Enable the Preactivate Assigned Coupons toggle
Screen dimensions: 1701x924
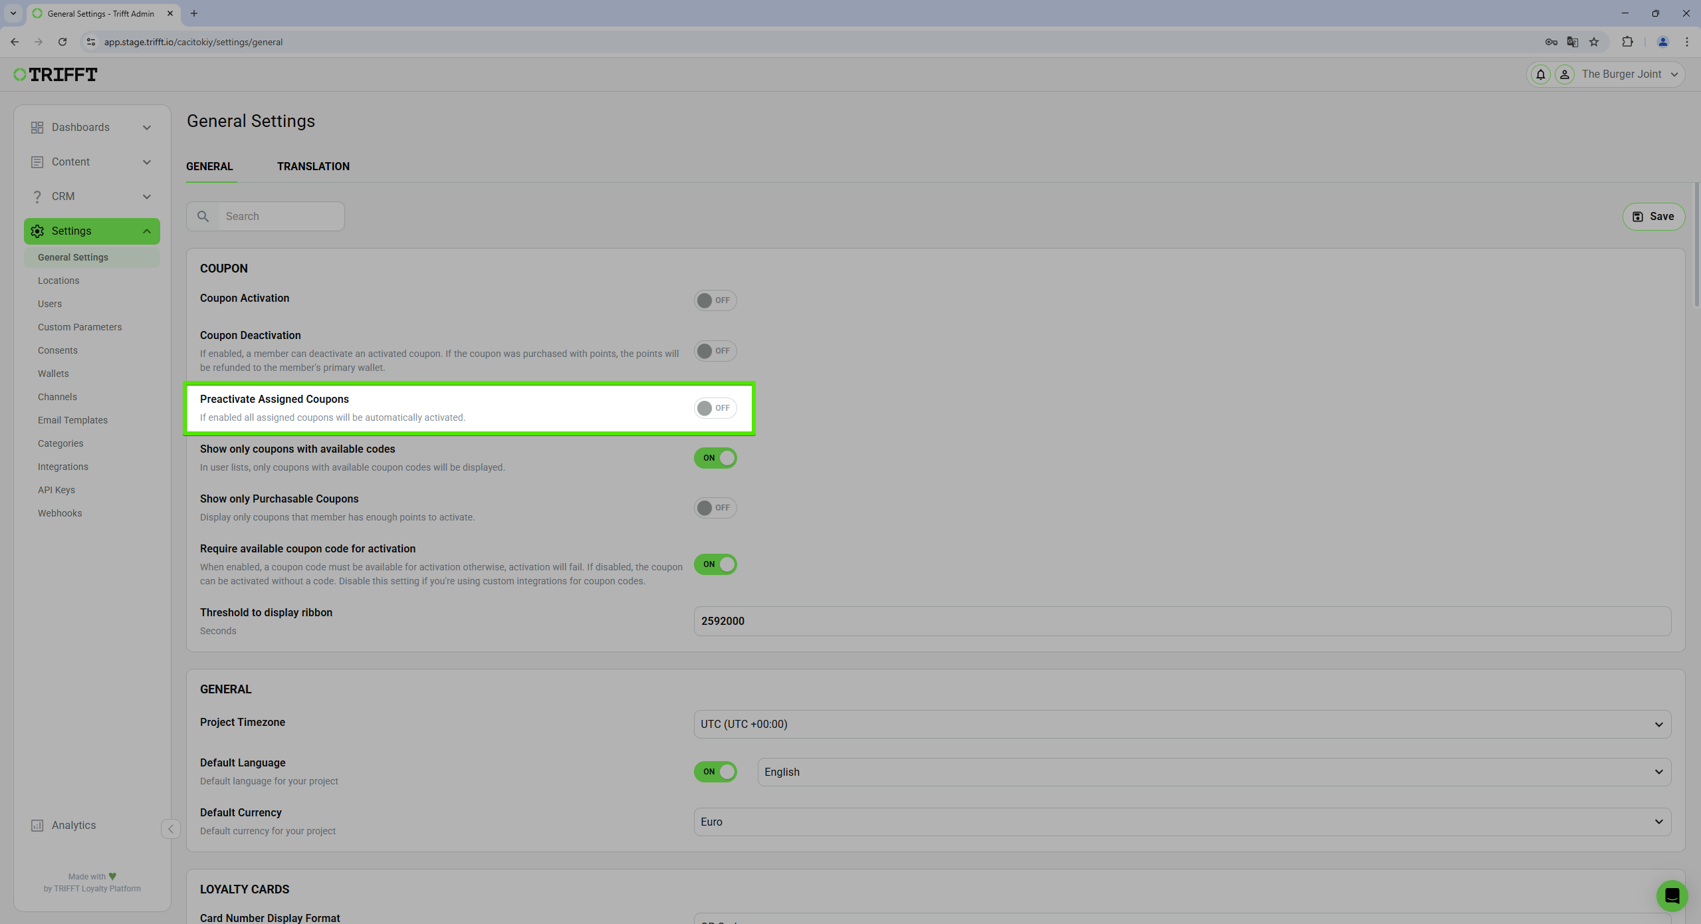pos(716,407)
